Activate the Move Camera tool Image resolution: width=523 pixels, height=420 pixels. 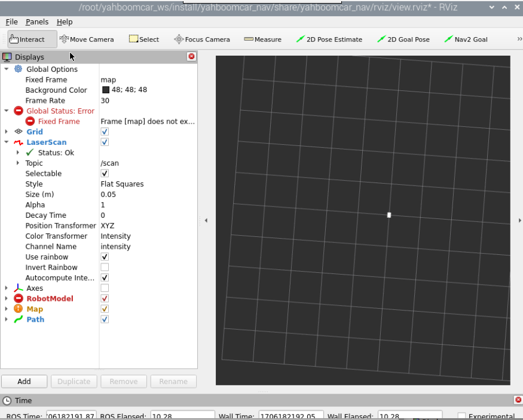(x=87, y=39)
